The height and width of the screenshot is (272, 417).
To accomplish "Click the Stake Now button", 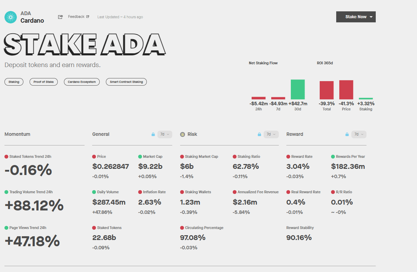I will coord(356,17).
